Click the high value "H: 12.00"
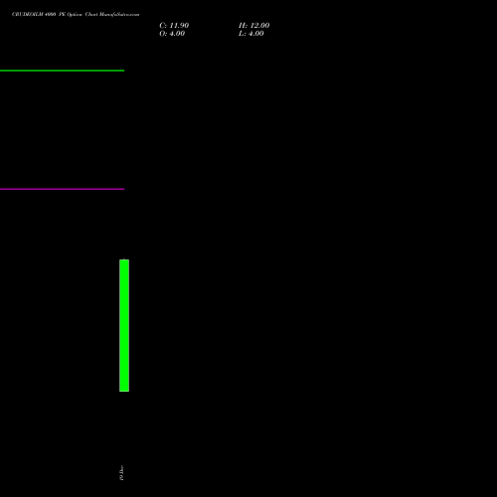The height and width of the screenshot is (497, 497). 254,26
